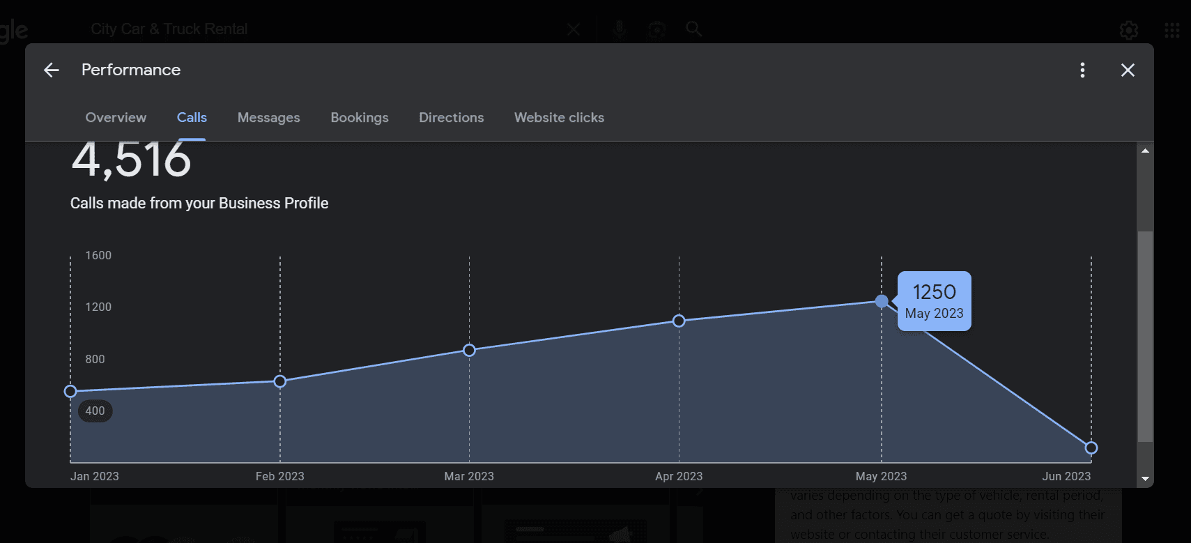Select the Jan 2023 data point
This screenshot has height=543, width=1191.
(70, 392)
